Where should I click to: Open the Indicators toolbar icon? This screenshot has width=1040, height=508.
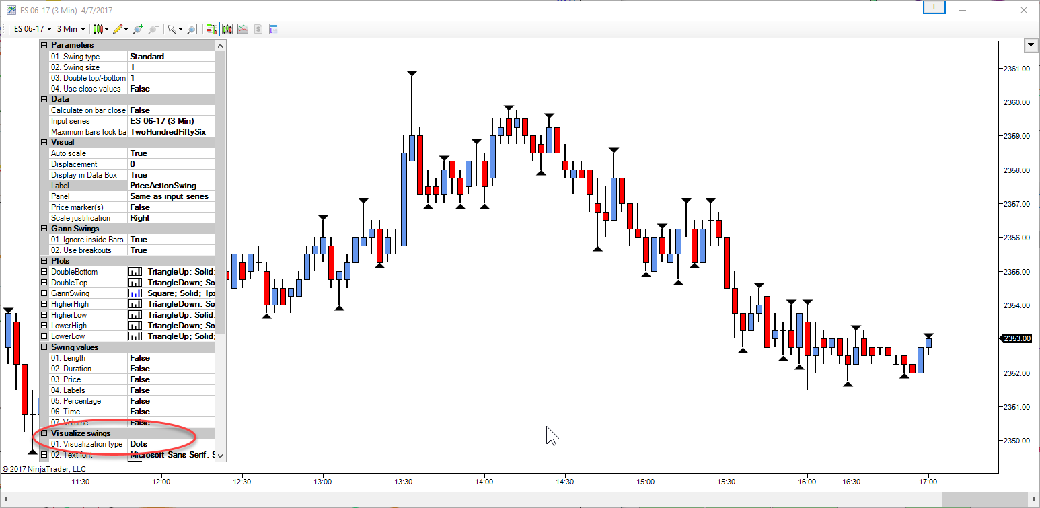(243, 29)
